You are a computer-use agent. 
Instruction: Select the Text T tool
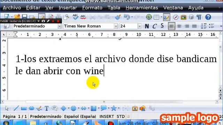click(x=47, y=108)
